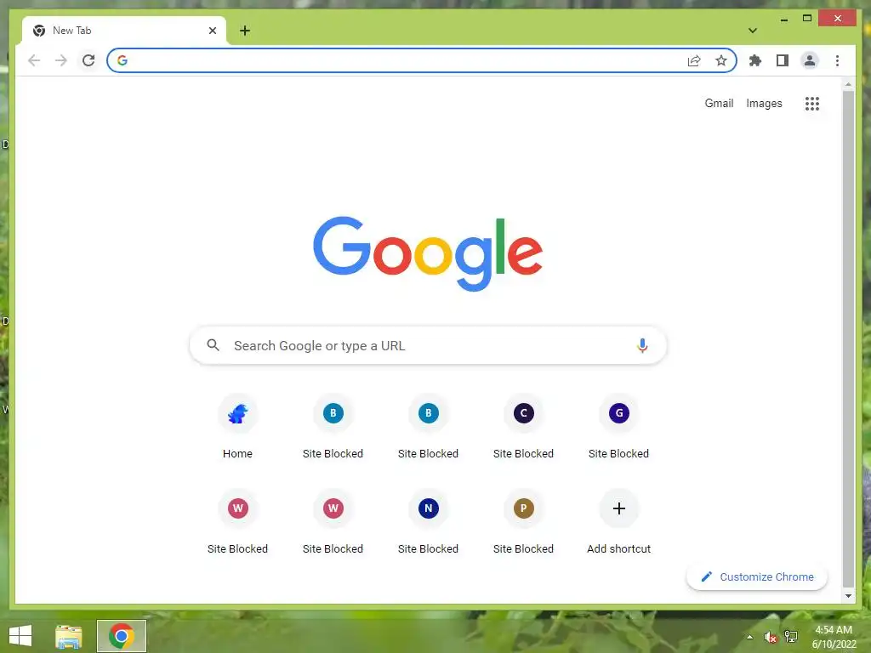871x653 pixels.
Task: Click the network tray icon
Action: (790, 636)
